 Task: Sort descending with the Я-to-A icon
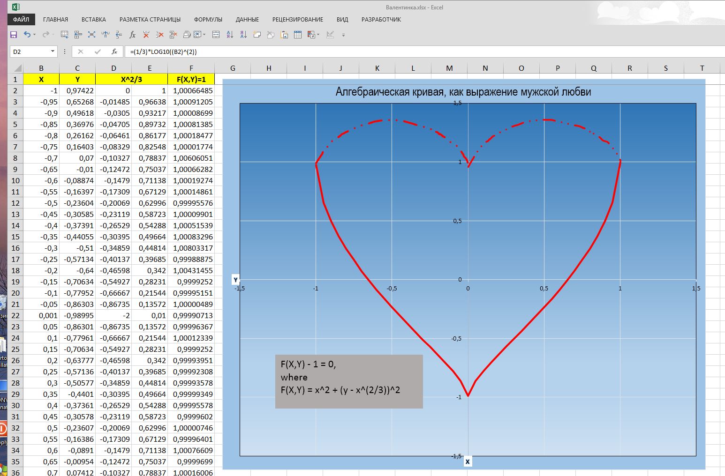point(243,35)
